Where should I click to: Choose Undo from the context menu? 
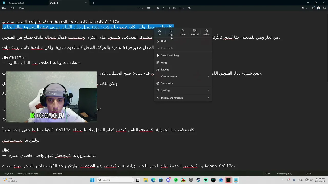click(183, 41)
